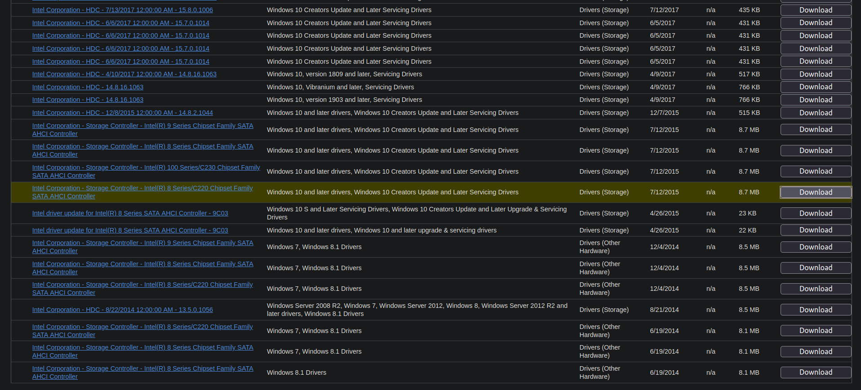Open 8 Series Chipset Family SATA link dated 7/12/2015
Viewport: 861px width, 390px height.
(143, 150)
